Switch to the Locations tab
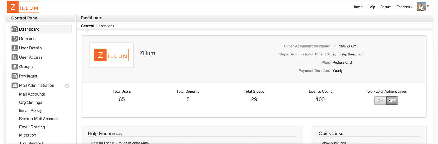The image size is (438, 144). tap(106, 26)
